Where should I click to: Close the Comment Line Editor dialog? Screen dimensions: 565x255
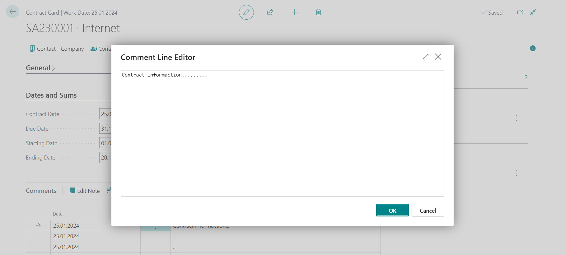438,57
